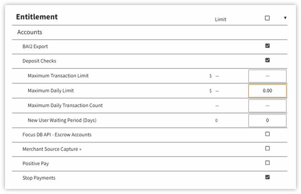Click the Positive Pay label
Viewport: 301px width, 194px height.
tap(36, 163)
